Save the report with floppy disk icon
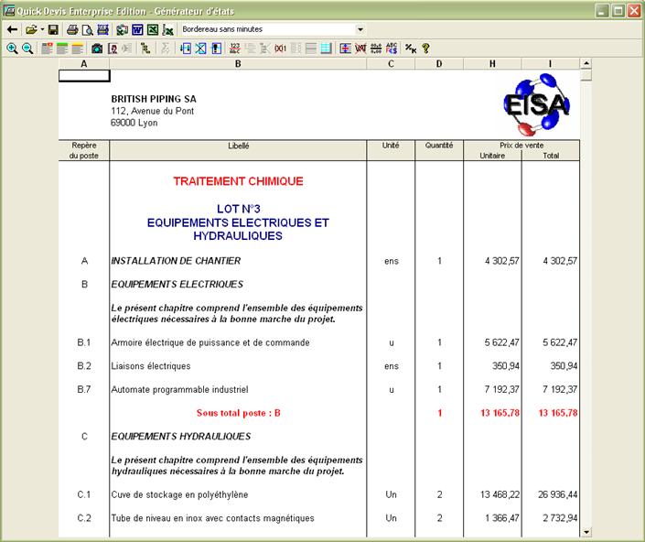Image resolution: width=645 pixels, height=542 pixels. coord(53,29)
